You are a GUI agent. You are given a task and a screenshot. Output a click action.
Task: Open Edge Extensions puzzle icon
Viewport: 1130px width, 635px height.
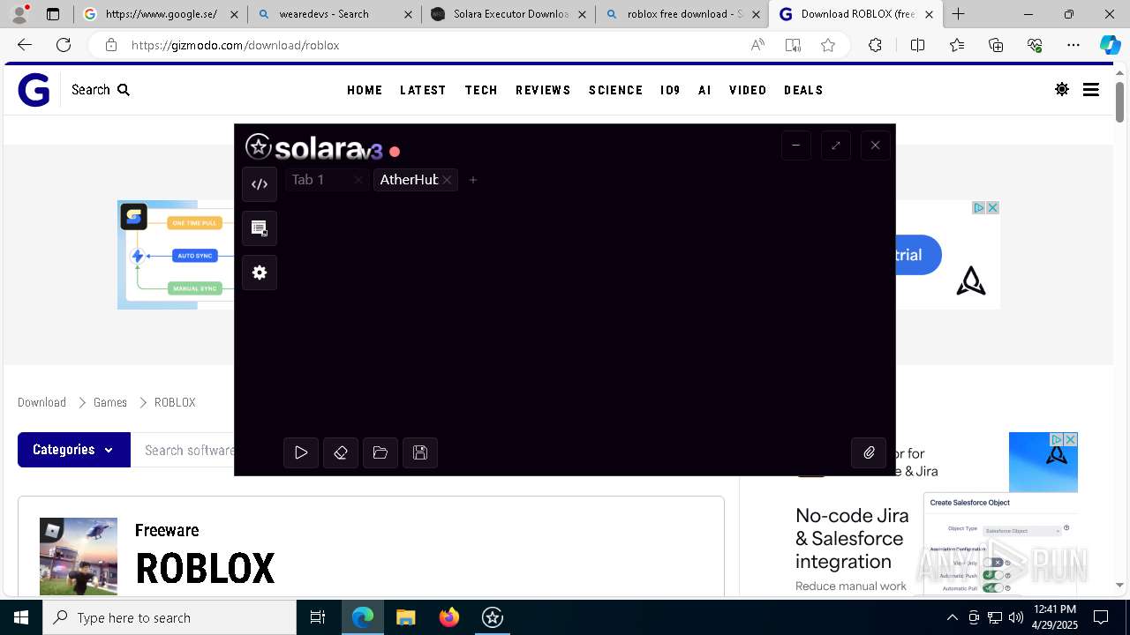[875, 45]
